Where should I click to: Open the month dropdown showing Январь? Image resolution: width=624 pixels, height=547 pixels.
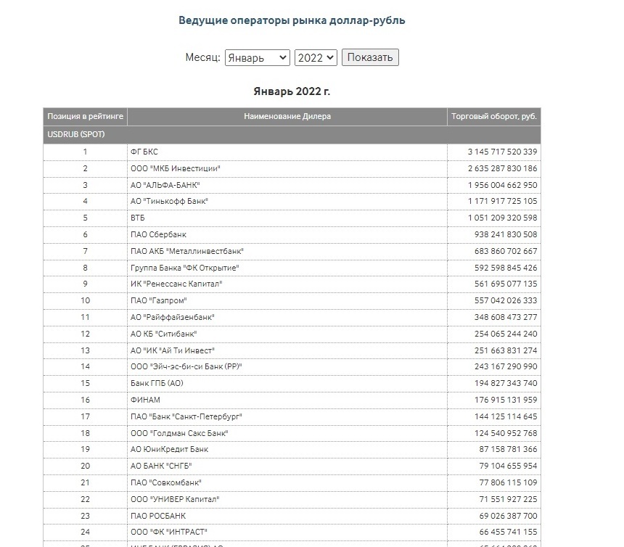coord(257,58)
